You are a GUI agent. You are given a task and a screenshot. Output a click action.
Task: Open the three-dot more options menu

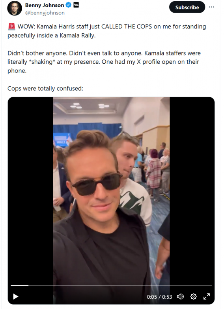pos(211,7)
